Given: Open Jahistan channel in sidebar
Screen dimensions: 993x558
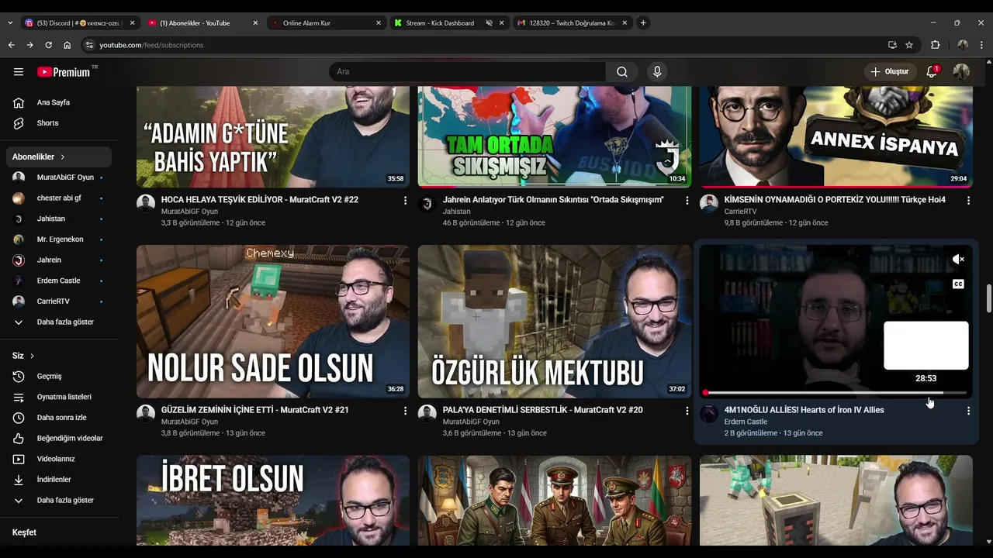Looking at the screenshot, I should [x=61, y=219].
